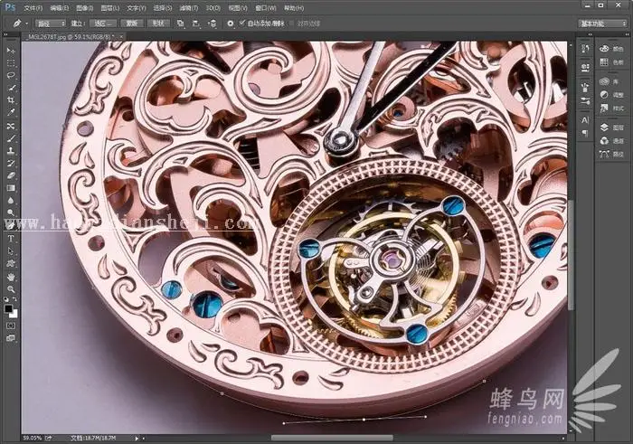The height and width of the screenshot is (444, 633).
Task: Select the Crop tool
Action: 11,100
